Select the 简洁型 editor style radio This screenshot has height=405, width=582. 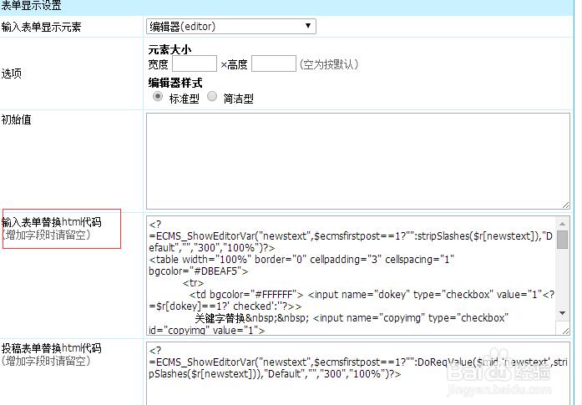pos(212,97)
